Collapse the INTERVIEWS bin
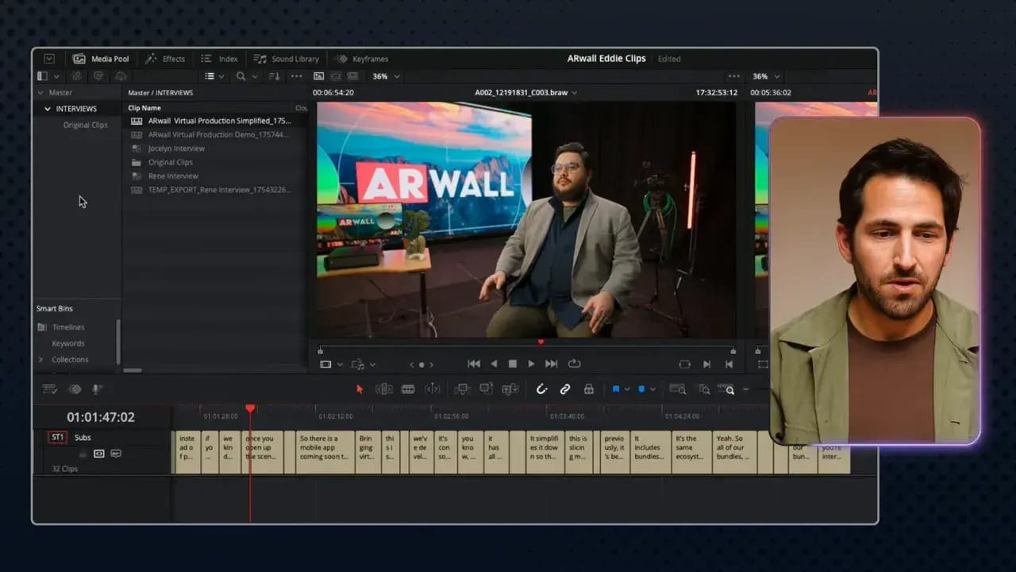This screenshot has height=572, width=1016. [x=48, y=109]
